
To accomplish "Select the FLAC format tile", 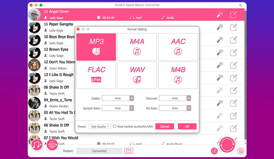I will pos(96,75).
